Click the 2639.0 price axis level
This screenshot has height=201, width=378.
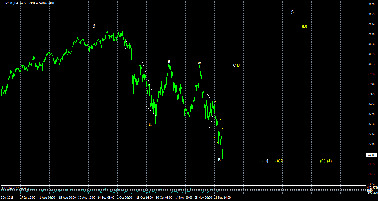[372, 114]
